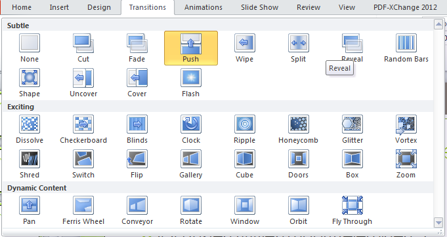
Task: Apply the Cover transition
Action: pyautogui.click(x=137, y=82)
